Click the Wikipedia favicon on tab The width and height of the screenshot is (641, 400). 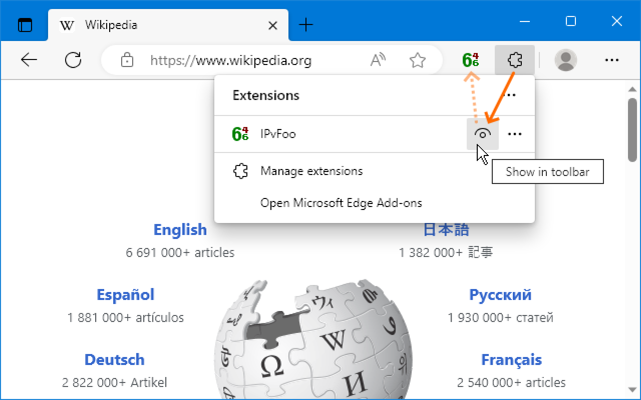67,24
